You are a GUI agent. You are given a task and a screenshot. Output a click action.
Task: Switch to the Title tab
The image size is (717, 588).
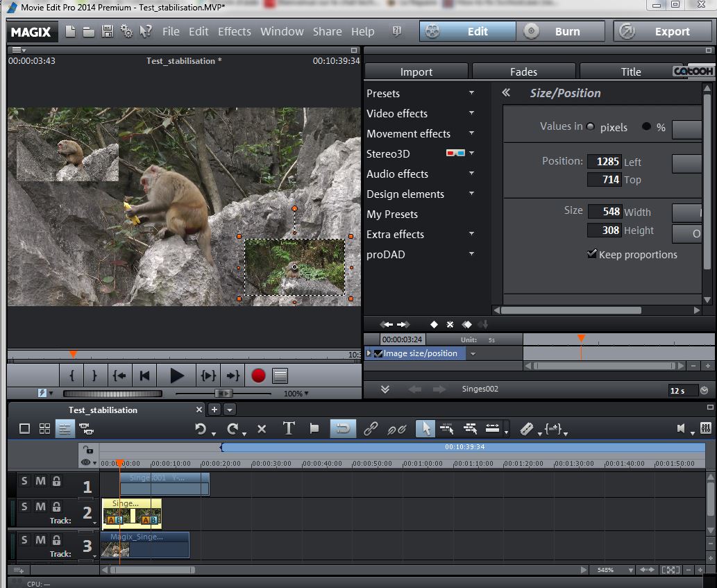630,72
